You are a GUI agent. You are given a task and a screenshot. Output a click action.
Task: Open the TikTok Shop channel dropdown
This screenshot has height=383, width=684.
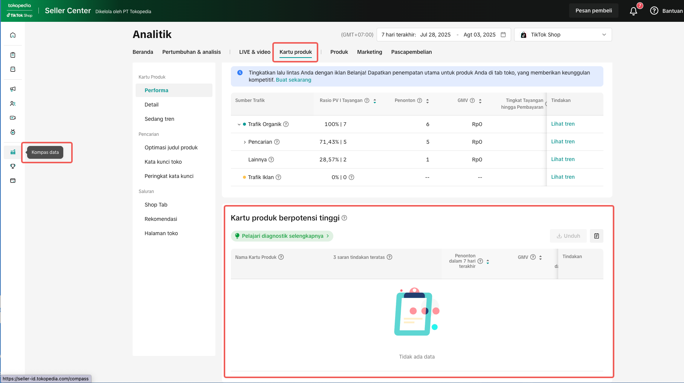[563, 35]
